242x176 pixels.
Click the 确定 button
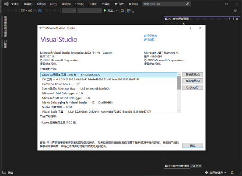click(x=193, y=145)
